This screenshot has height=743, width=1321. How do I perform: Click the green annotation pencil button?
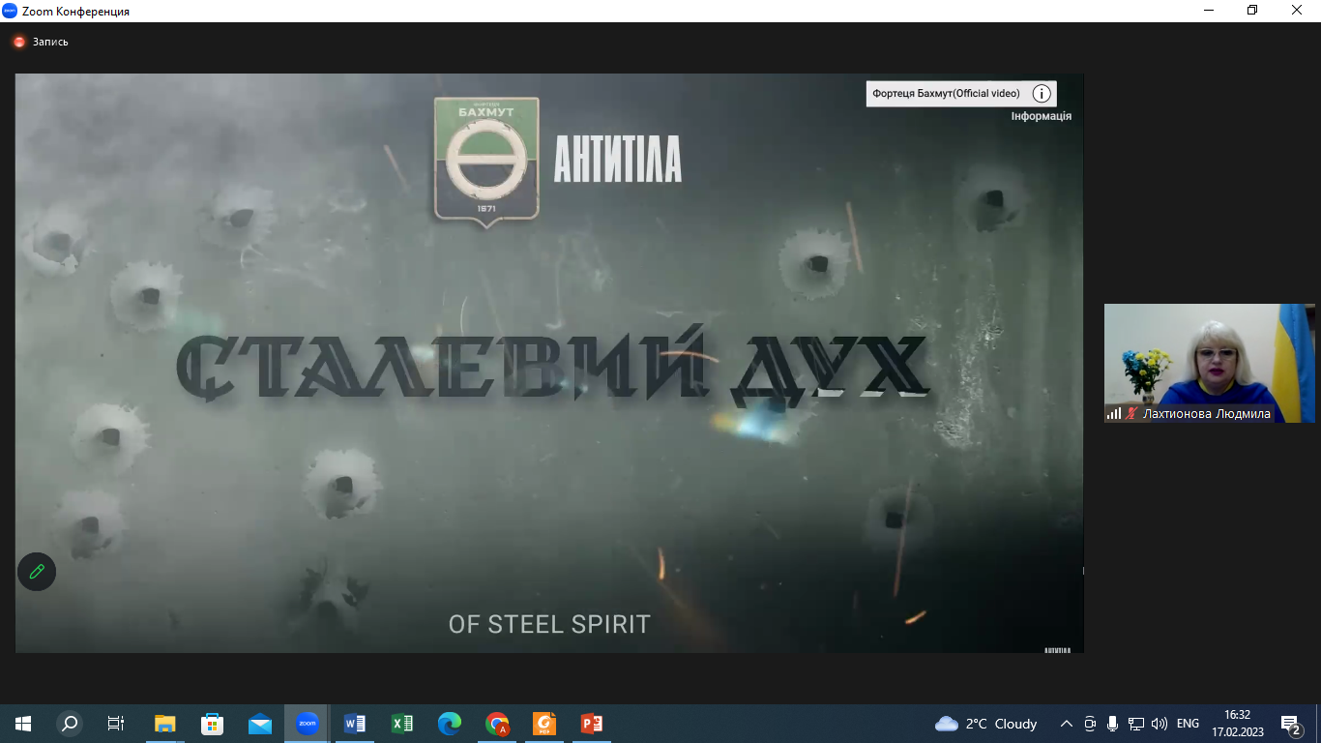tap(37, 572)
